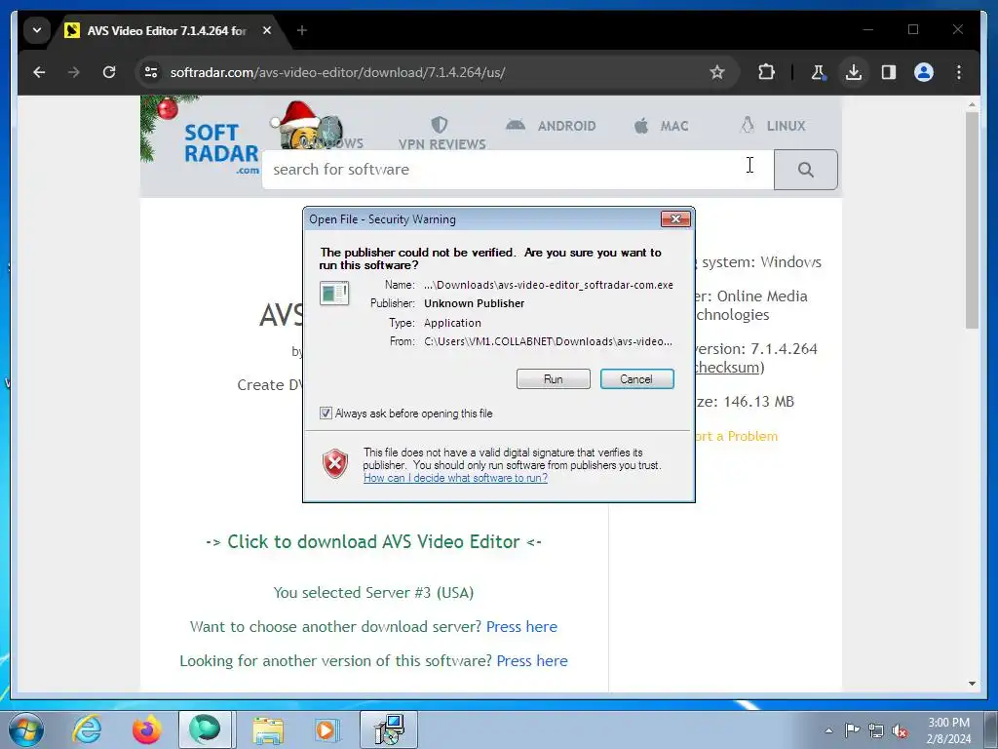
Task: Select the installer program taskbar icon
Action: click(389, 729)
